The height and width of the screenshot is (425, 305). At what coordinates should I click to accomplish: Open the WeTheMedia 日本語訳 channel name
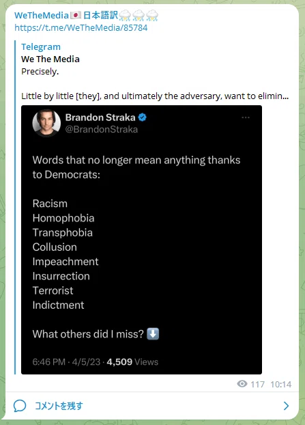pos(86,16)
